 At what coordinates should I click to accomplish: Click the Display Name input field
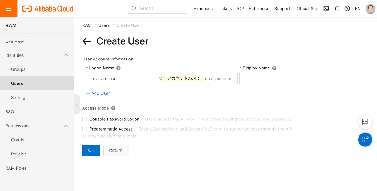click(x=276, y=79)
